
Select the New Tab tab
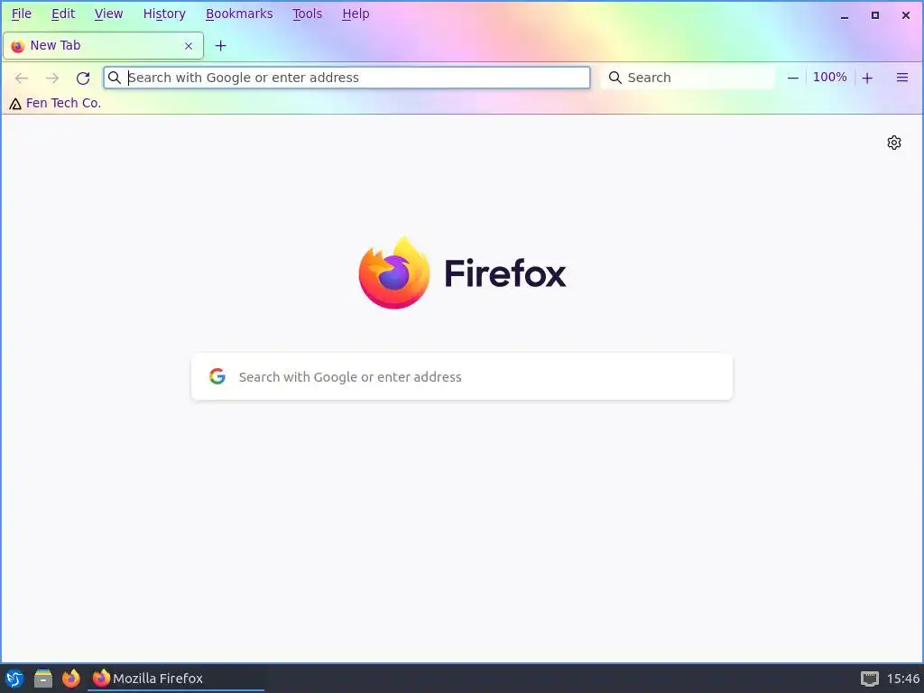(x=103, y=45)
